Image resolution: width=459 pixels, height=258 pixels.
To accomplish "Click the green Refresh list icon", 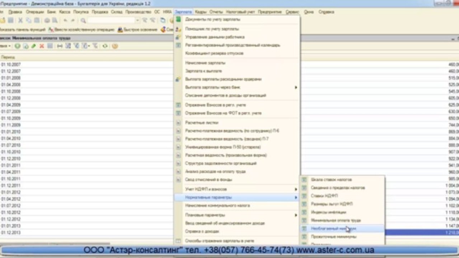I will point(105,46).
